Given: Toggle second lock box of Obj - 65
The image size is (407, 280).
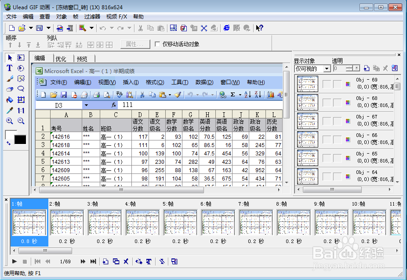Looking at the screenshot, I should point(337,158).
